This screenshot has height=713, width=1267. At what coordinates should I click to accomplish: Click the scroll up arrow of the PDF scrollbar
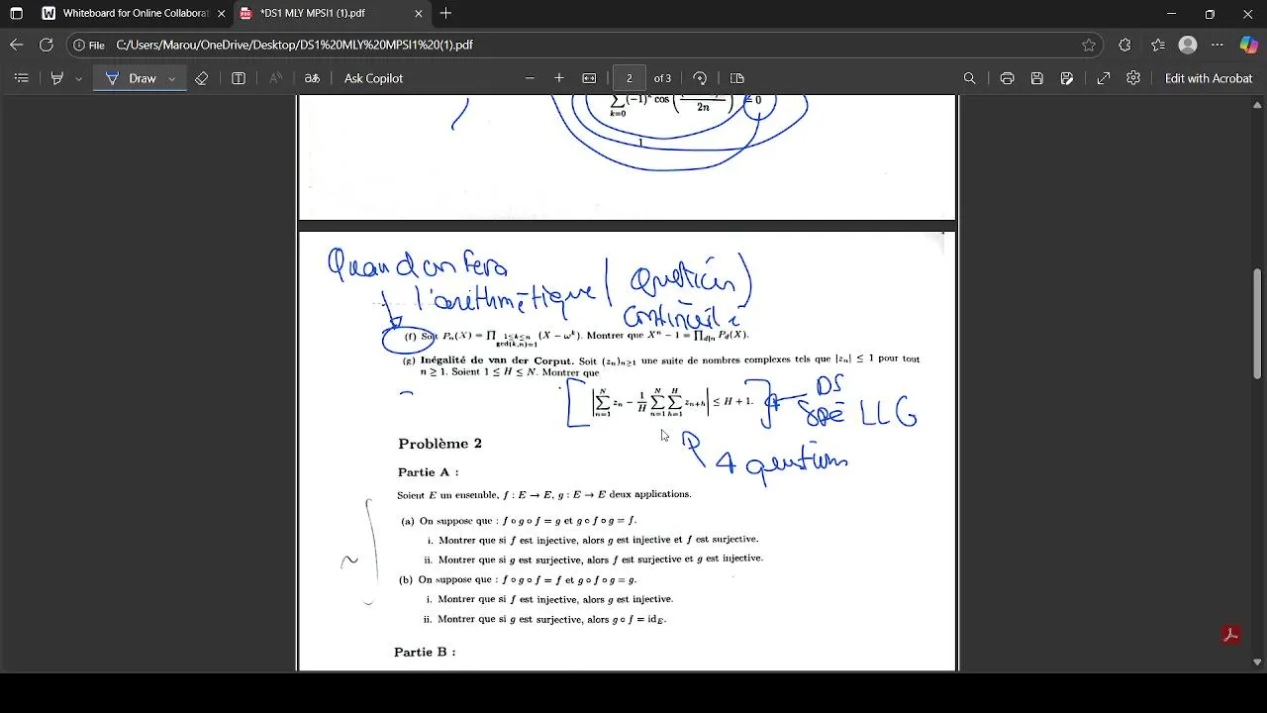pos(1258,104)
